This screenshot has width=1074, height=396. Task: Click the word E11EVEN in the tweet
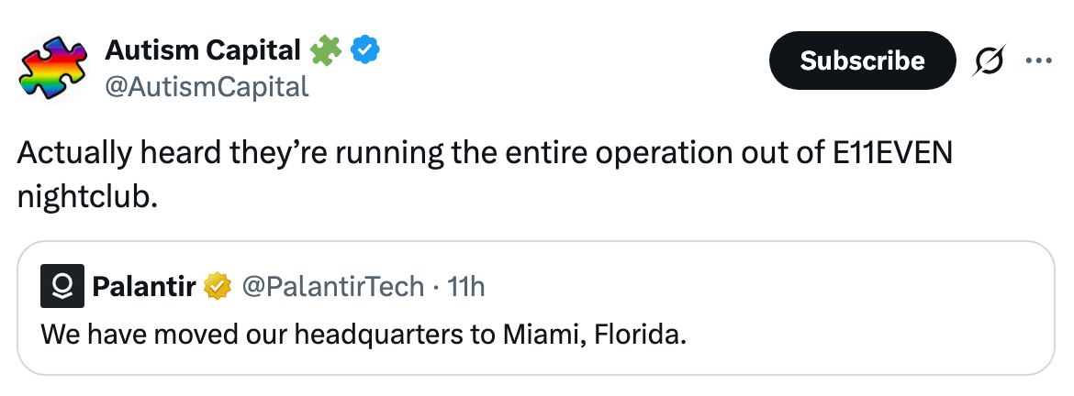(892, 153)
